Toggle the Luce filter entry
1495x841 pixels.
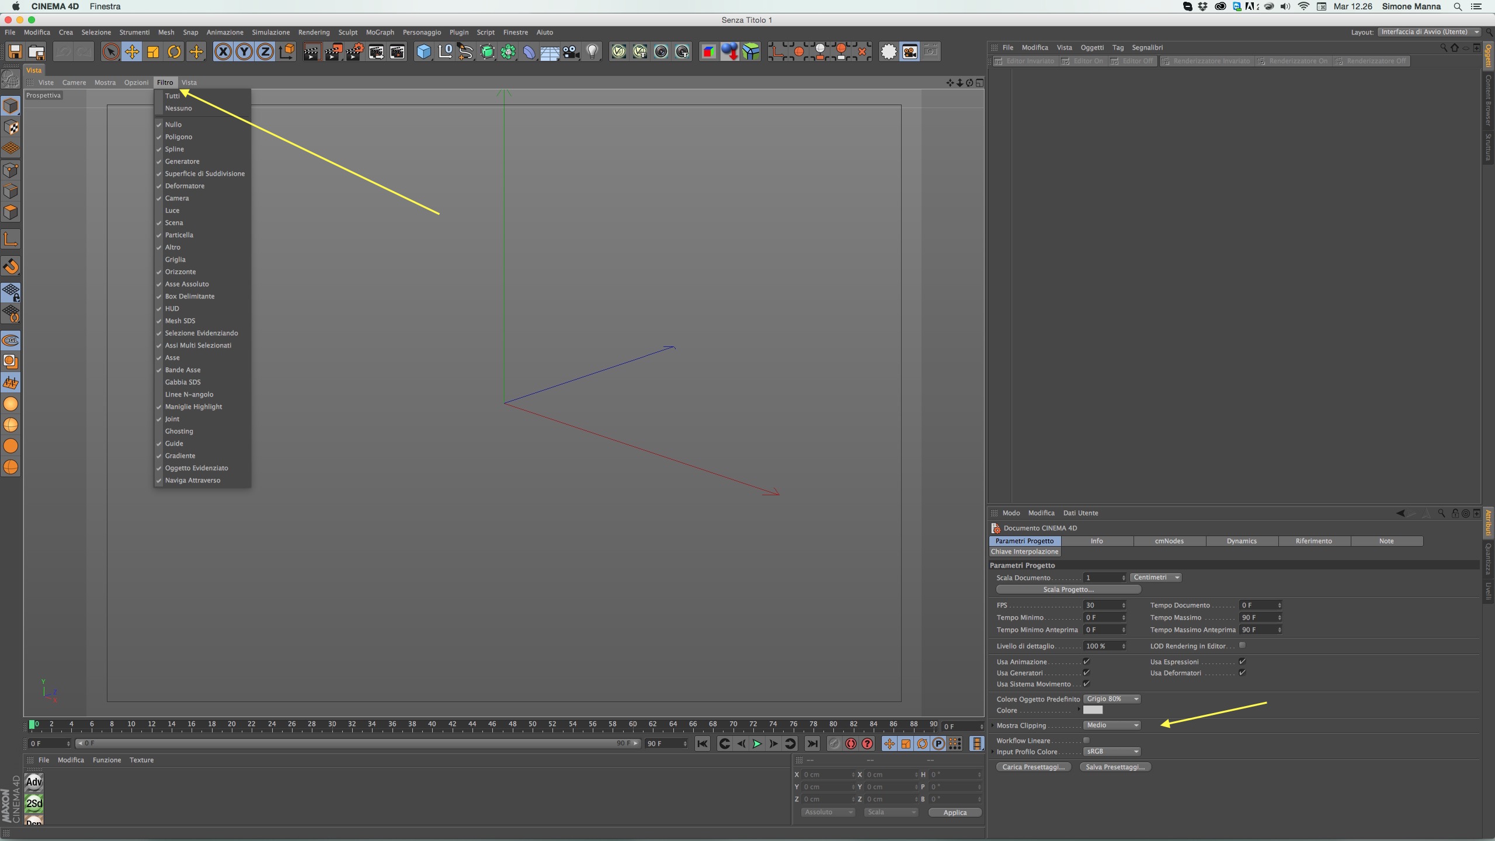172,210
